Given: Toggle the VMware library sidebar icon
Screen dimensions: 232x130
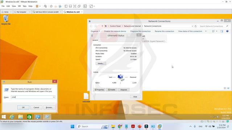Looking at the screenshot, I should pos(66,6).
